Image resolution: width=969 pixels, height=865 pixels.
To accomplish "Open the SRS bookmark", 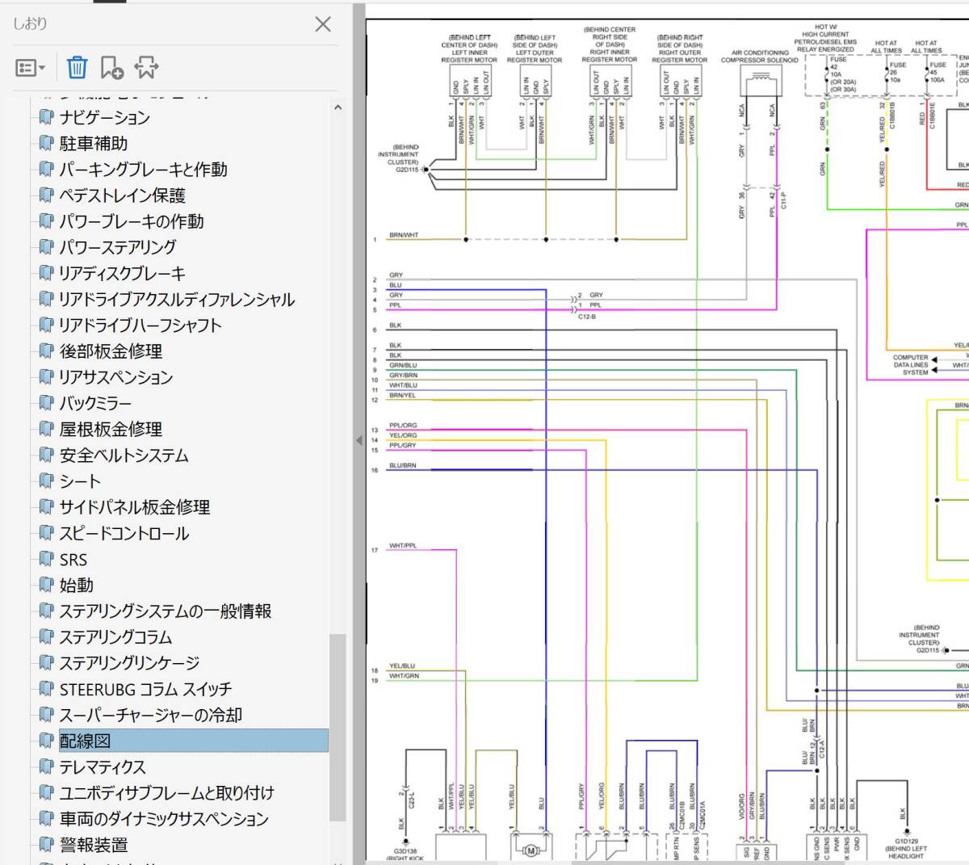I will coord(73,560).
